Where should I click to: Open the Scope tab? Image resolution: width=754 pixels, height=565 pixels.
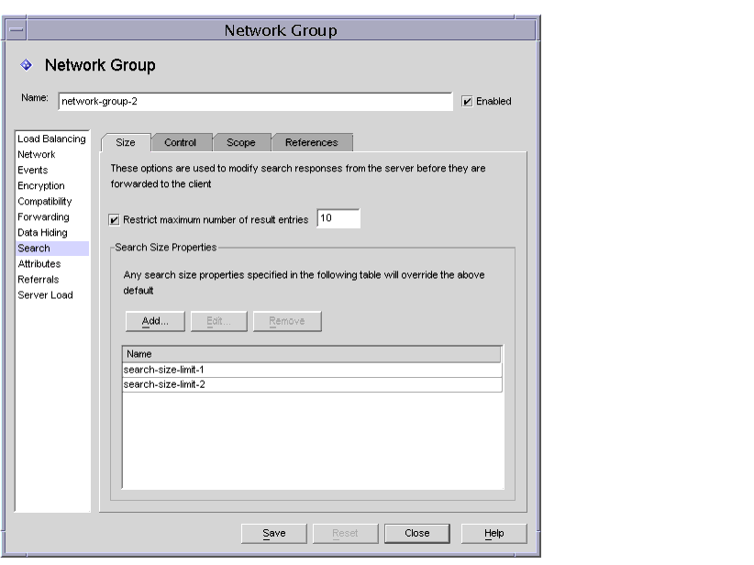click(239, 142)
